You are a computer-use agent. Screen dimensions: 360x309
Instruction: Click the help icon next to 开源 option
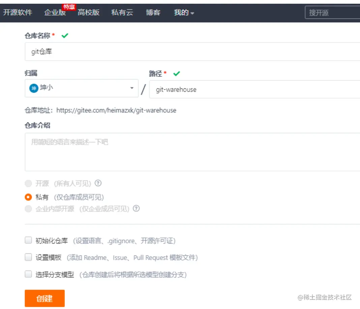(98, 183)
